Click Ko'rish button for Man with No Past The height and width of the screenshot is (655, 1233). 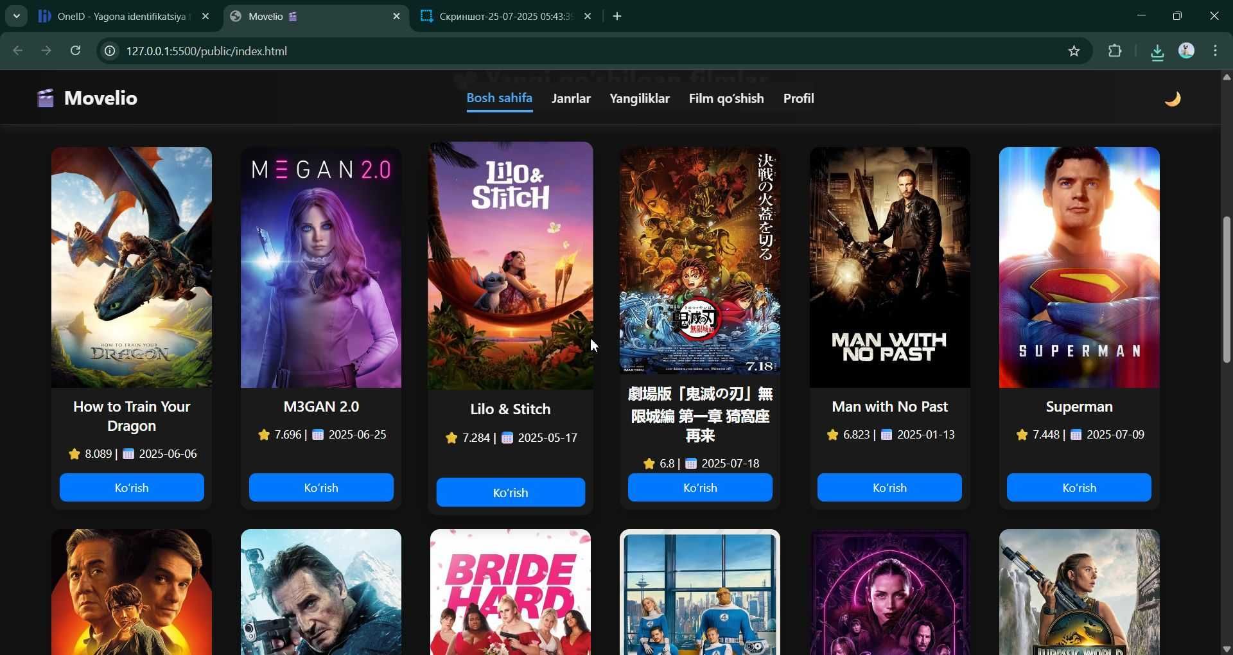889,487
